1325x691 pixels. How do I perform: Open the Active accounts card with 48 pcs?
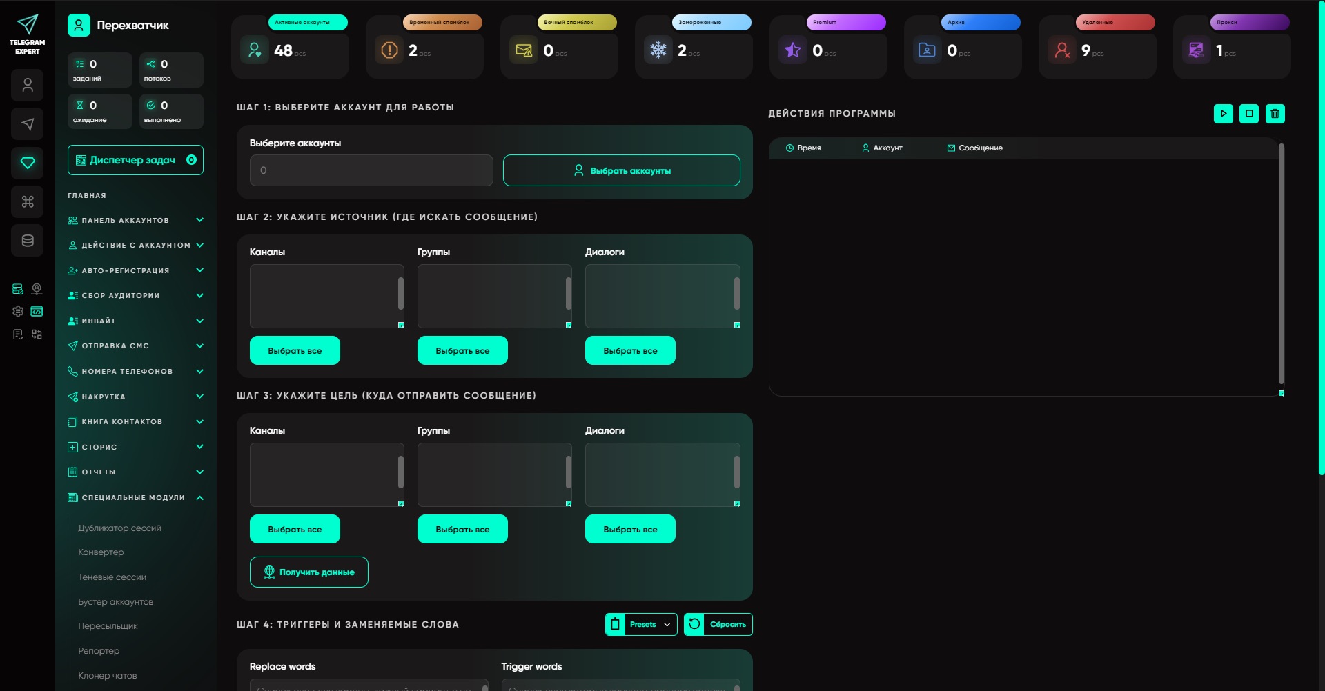[290, 47]
